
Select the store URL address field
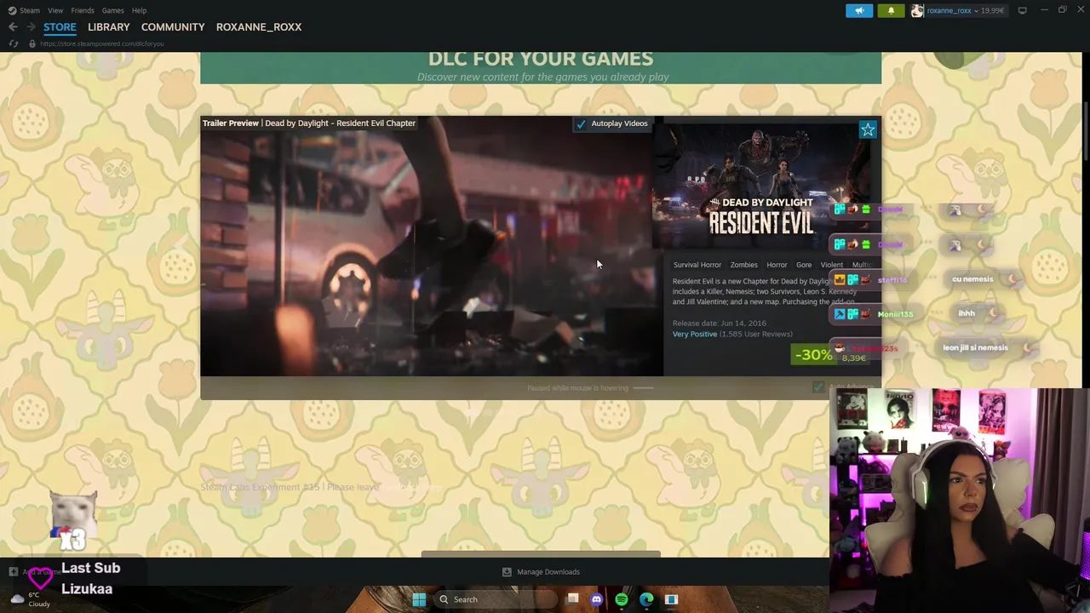101,43
